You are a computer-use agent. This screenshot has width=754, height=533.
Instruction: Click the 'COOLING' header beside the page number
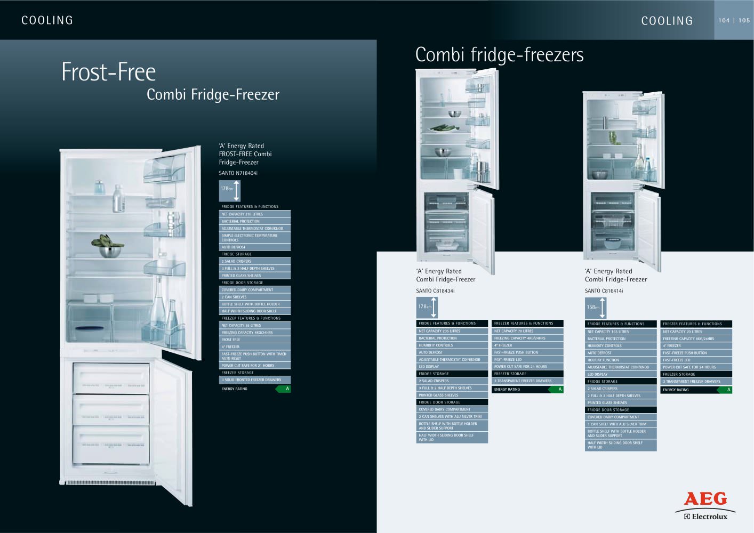(667, 21)
